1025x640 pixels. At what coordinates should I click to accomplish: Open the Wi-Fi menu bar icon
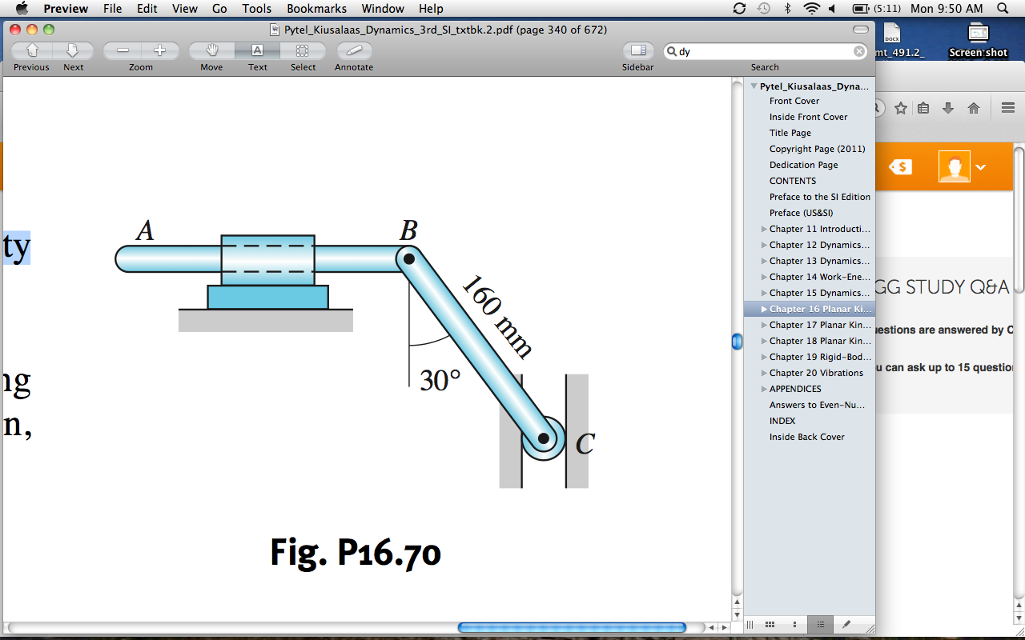(x=811, y=9)
